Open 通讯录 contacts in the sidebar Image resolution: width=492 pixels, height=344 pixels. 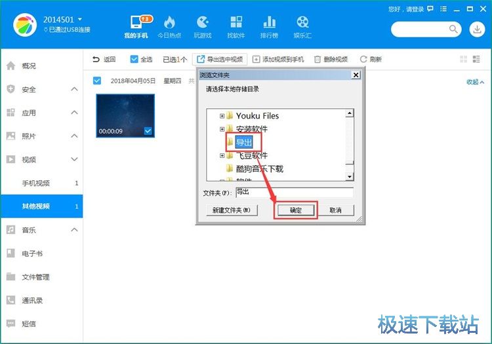(41, 301)
